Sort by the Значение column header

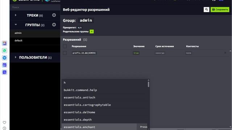139,46
